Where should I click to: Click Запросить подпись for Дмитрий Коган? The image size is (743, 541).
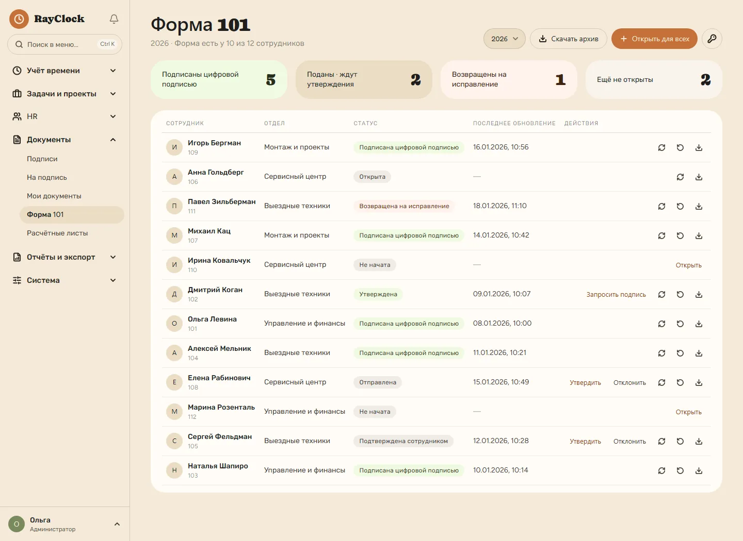coord(616,295)
